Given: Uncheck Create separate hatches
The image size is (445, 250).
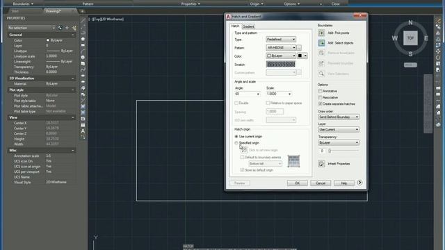Looking at the screenshot, I should [320, 103].
